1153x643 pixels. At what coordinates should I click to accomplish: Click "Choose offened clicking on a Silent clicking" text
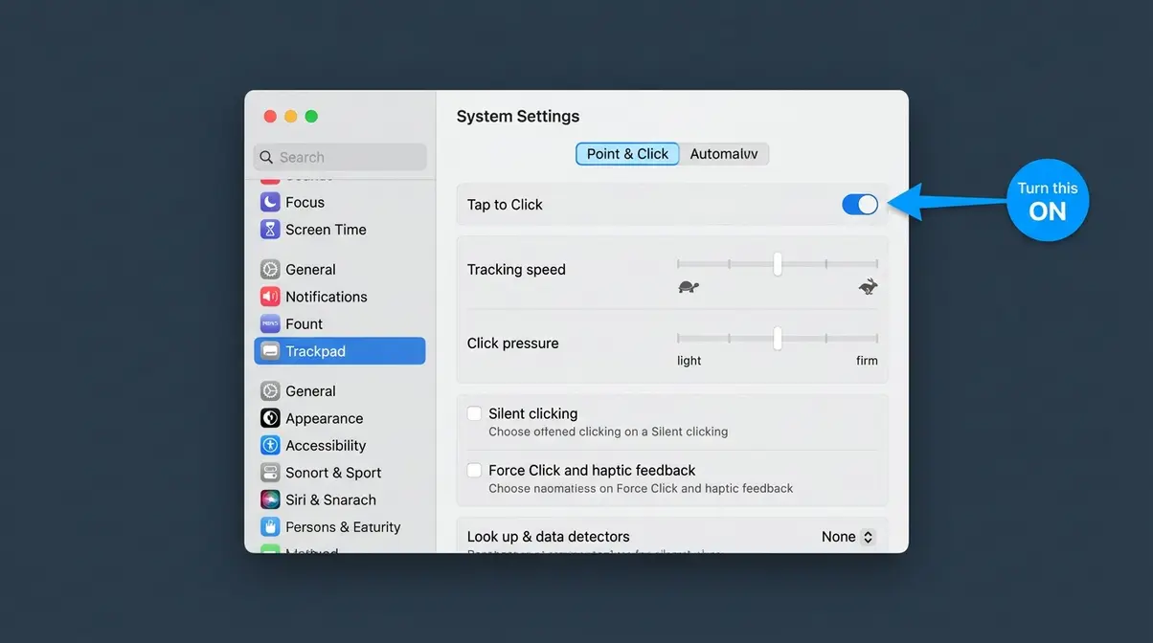608,432
